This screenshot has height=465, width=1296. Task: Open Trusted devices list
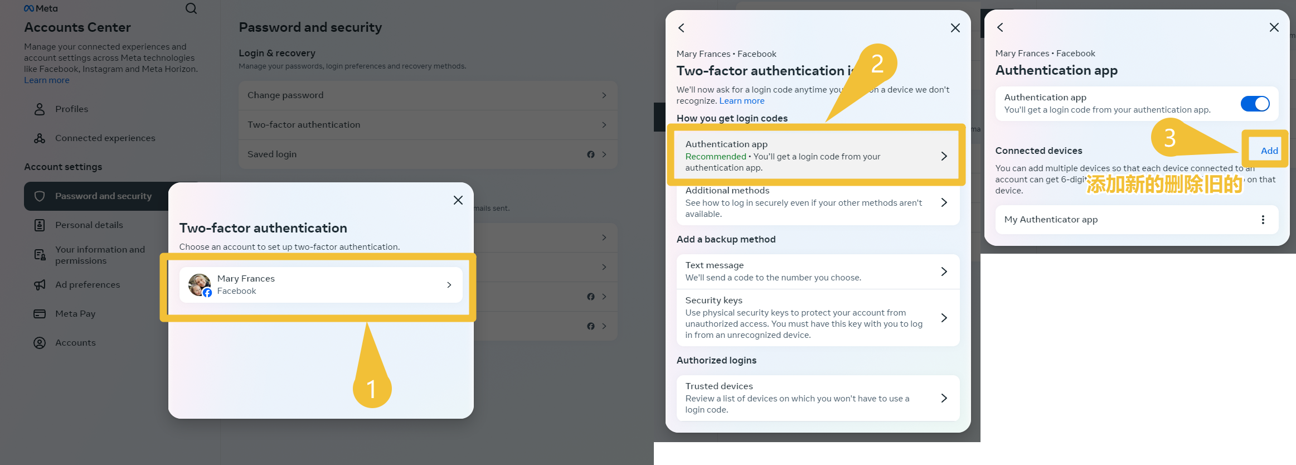[817, 398]
